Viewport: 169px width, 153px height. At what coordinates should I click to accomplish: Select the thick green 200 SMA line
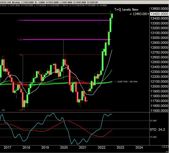pos(56,83)
